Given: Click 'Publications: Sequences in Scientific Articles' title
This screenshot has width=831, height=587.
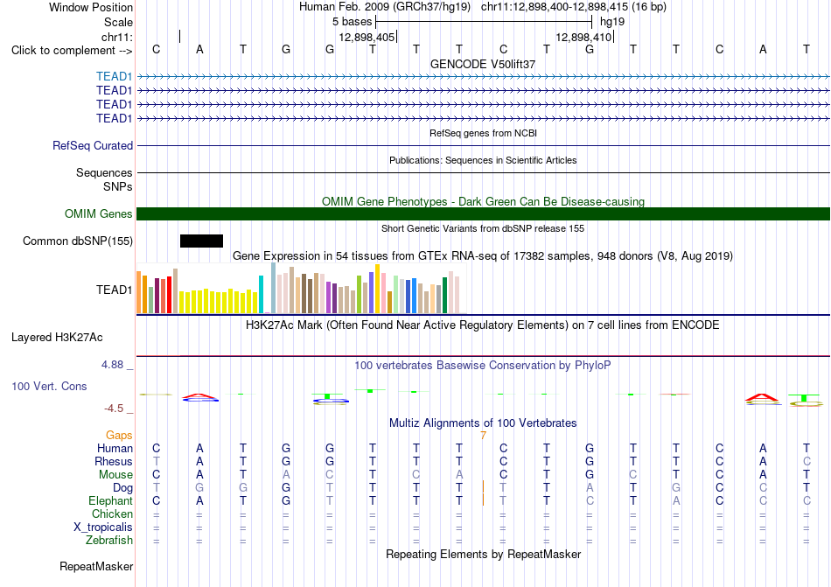Looking at the screenshot, I should (x=483, y=160).
